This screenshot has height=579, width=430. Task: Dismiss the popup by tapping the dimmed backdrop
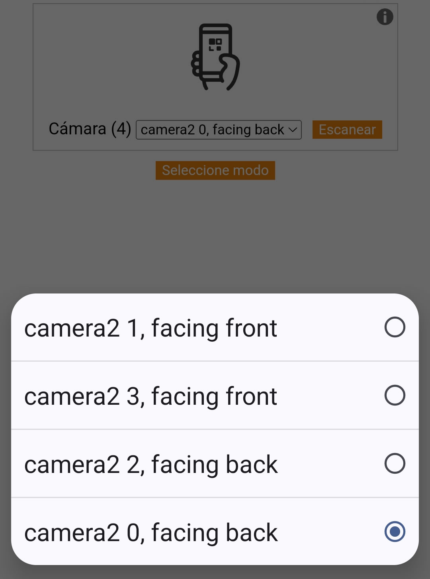[x=215, y=239]
